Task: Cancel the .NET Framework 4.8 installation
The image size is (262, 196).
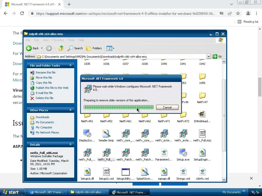Action: pos(167,107)
